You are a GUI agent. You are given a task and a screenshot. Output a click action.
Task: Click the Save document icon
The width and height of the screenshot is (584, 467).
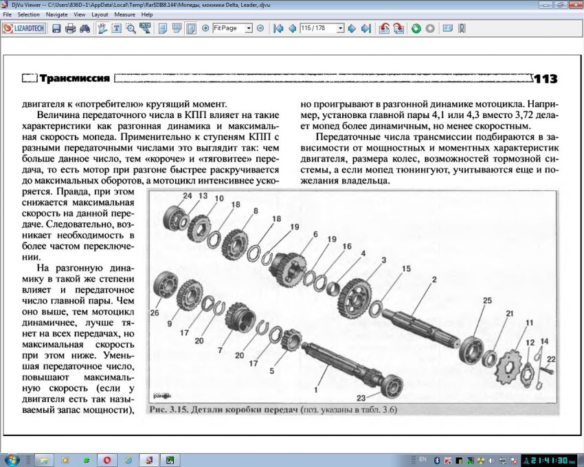tap(56, 29)
